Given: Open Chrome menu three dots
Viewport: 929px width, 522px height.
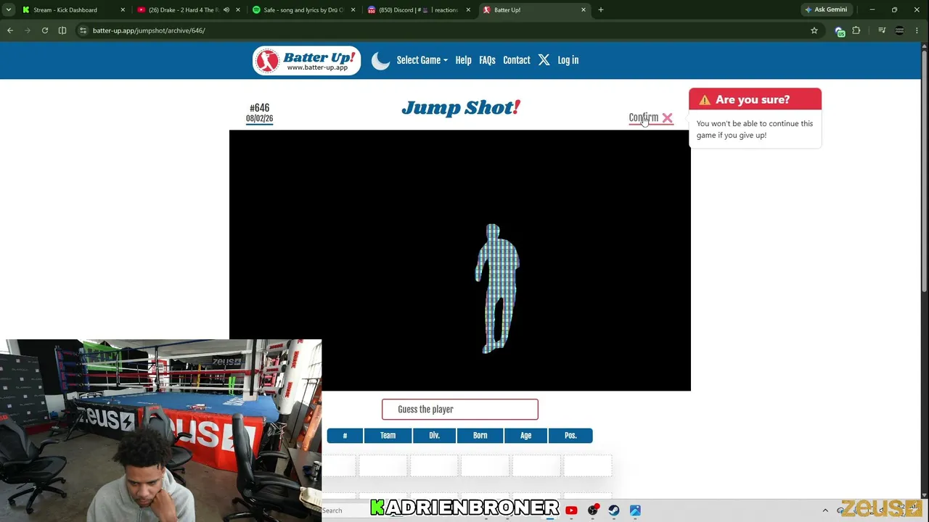Looking at the screenshot, I should pyautogui.click(x=918, y=30).
